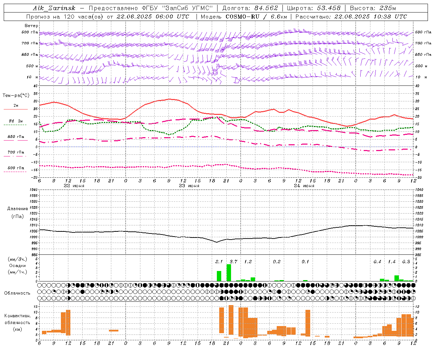Click the "22 июня" date label
This screenshot has height=346, width=433.
click(x=74, y=186)
